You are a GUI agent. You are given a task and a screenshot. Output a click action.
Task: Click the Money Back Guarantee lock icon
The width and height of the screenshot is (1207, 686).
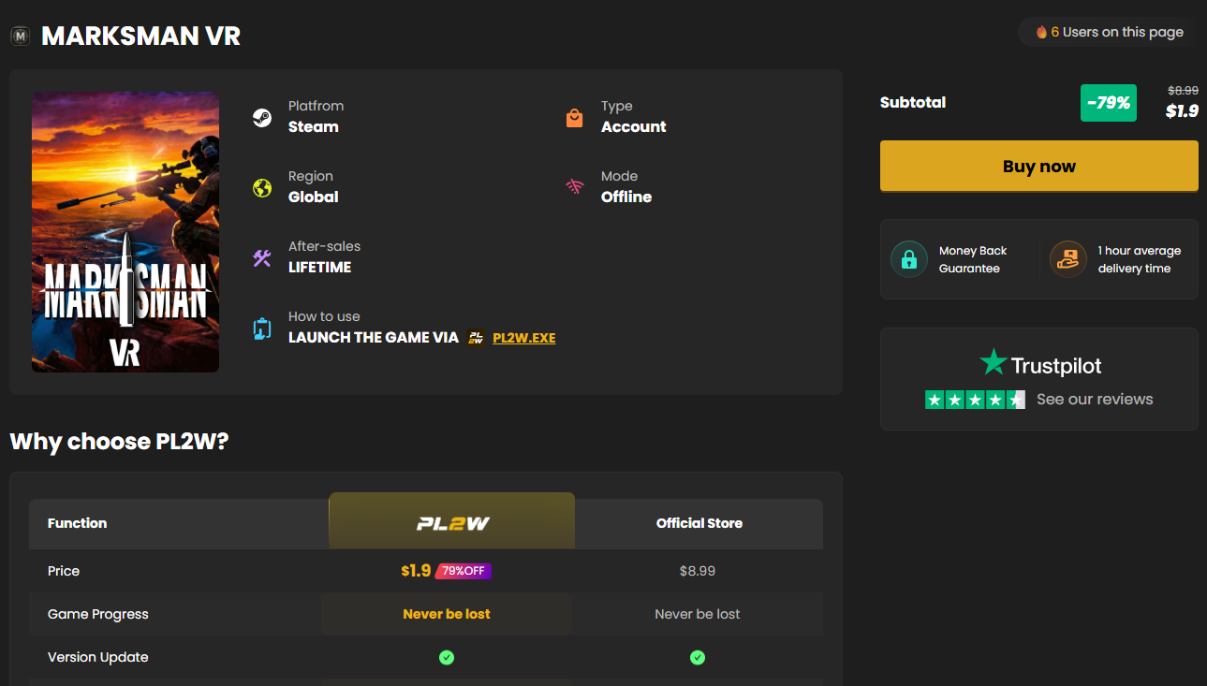tap(908, 259)
